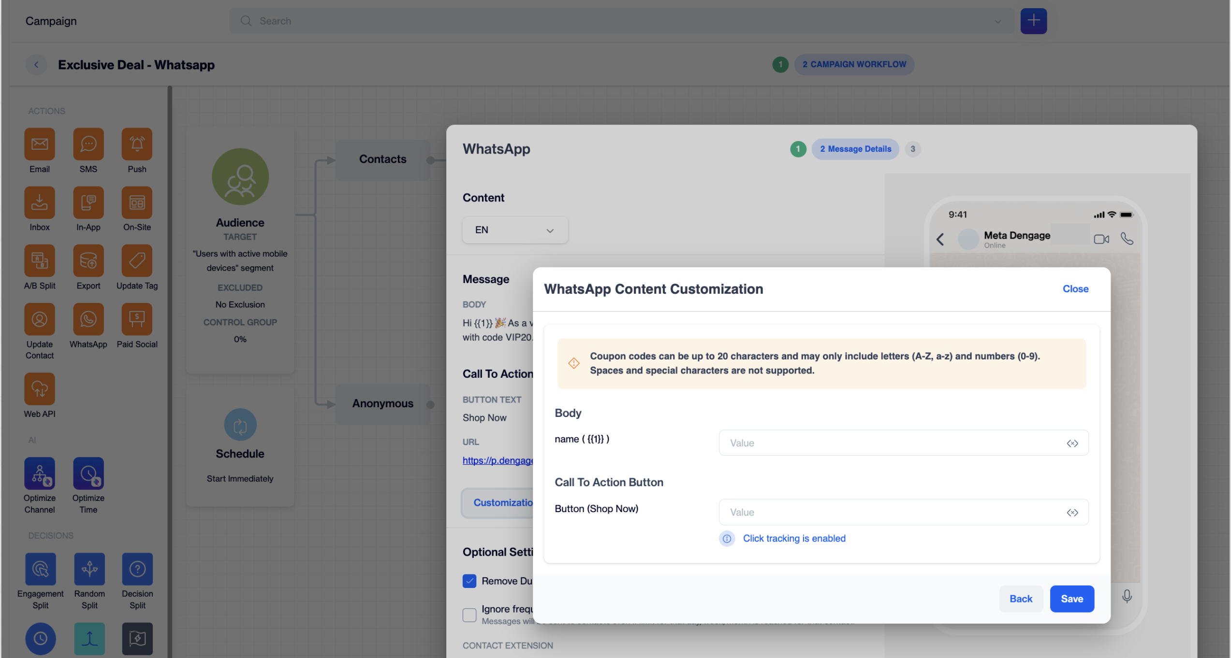This screenshot has height=658, width=1231.
Task: Open WhatsApp Message Details step
Action: (855, 149)
